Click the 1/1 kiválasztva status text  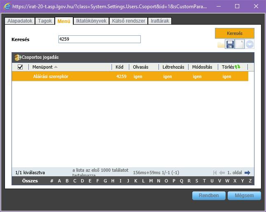[30, 173]
